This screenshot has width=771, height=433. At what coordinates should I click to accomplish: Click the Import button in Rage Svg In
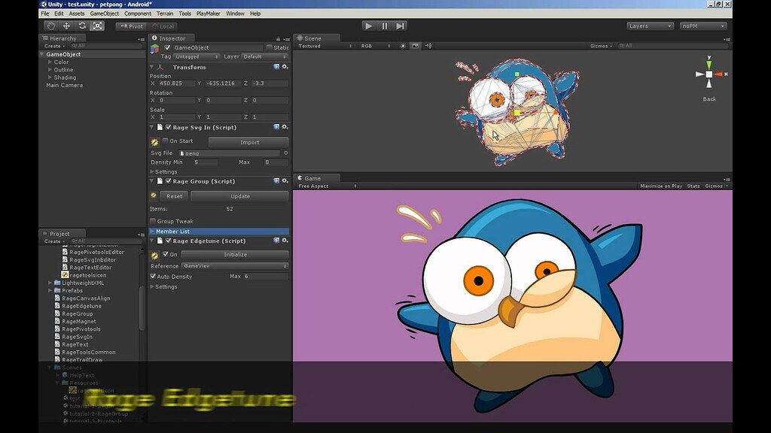pos(249,142)
